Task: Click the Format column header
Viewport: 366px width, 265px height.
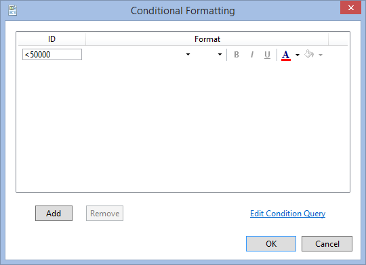Action: (207, 39)
